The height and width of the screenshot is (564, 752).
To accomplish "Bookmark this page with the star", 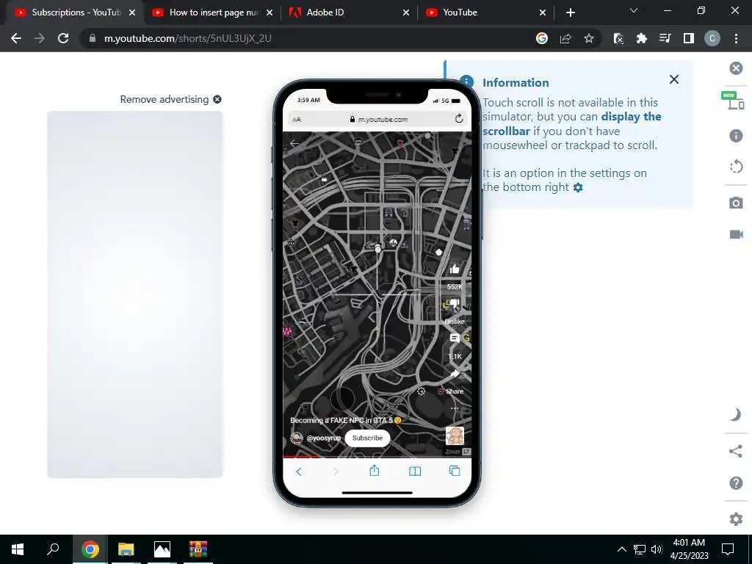I will pyautogui.click(x=589, y=38).
